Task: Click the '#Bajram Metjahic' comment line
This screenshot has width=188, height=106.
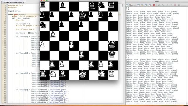Action: pyautogui.click(x=16, y=6)
